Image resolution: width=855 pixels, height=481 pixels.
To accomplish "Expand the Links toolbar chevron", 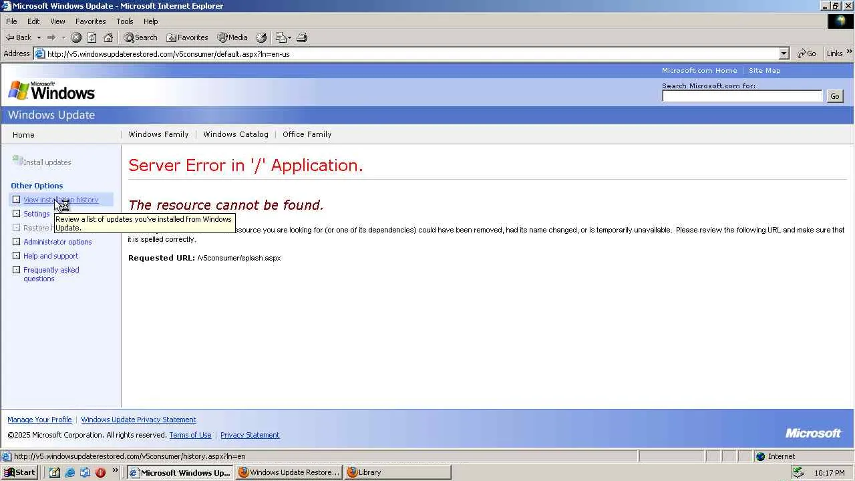I will click(x=850, y=52).
